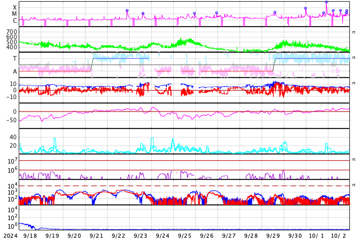Click the T sector axis label
The width and height of the screenshot is (359, 240).
(15, 58)
